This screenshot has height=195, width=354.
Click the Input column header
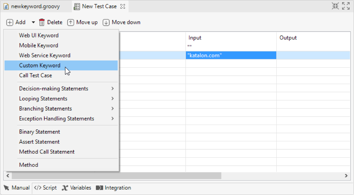tap(231, 38)
